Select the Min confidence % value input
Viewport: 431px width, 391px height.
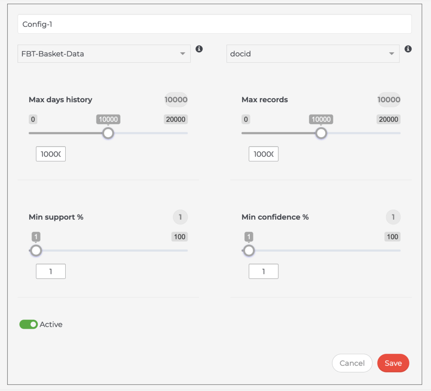coord(263,271)
